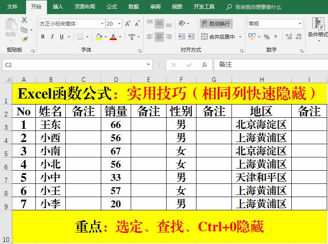This screenshot has height=244, width=328.
Task: Toggle Italic formatting
Action: 53,37
